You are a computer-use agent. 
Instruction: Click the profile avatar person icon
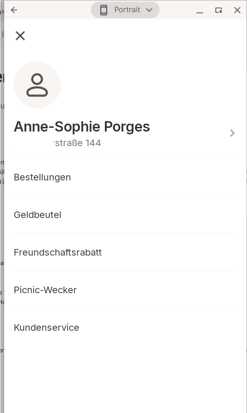click(x=37, y=85)
